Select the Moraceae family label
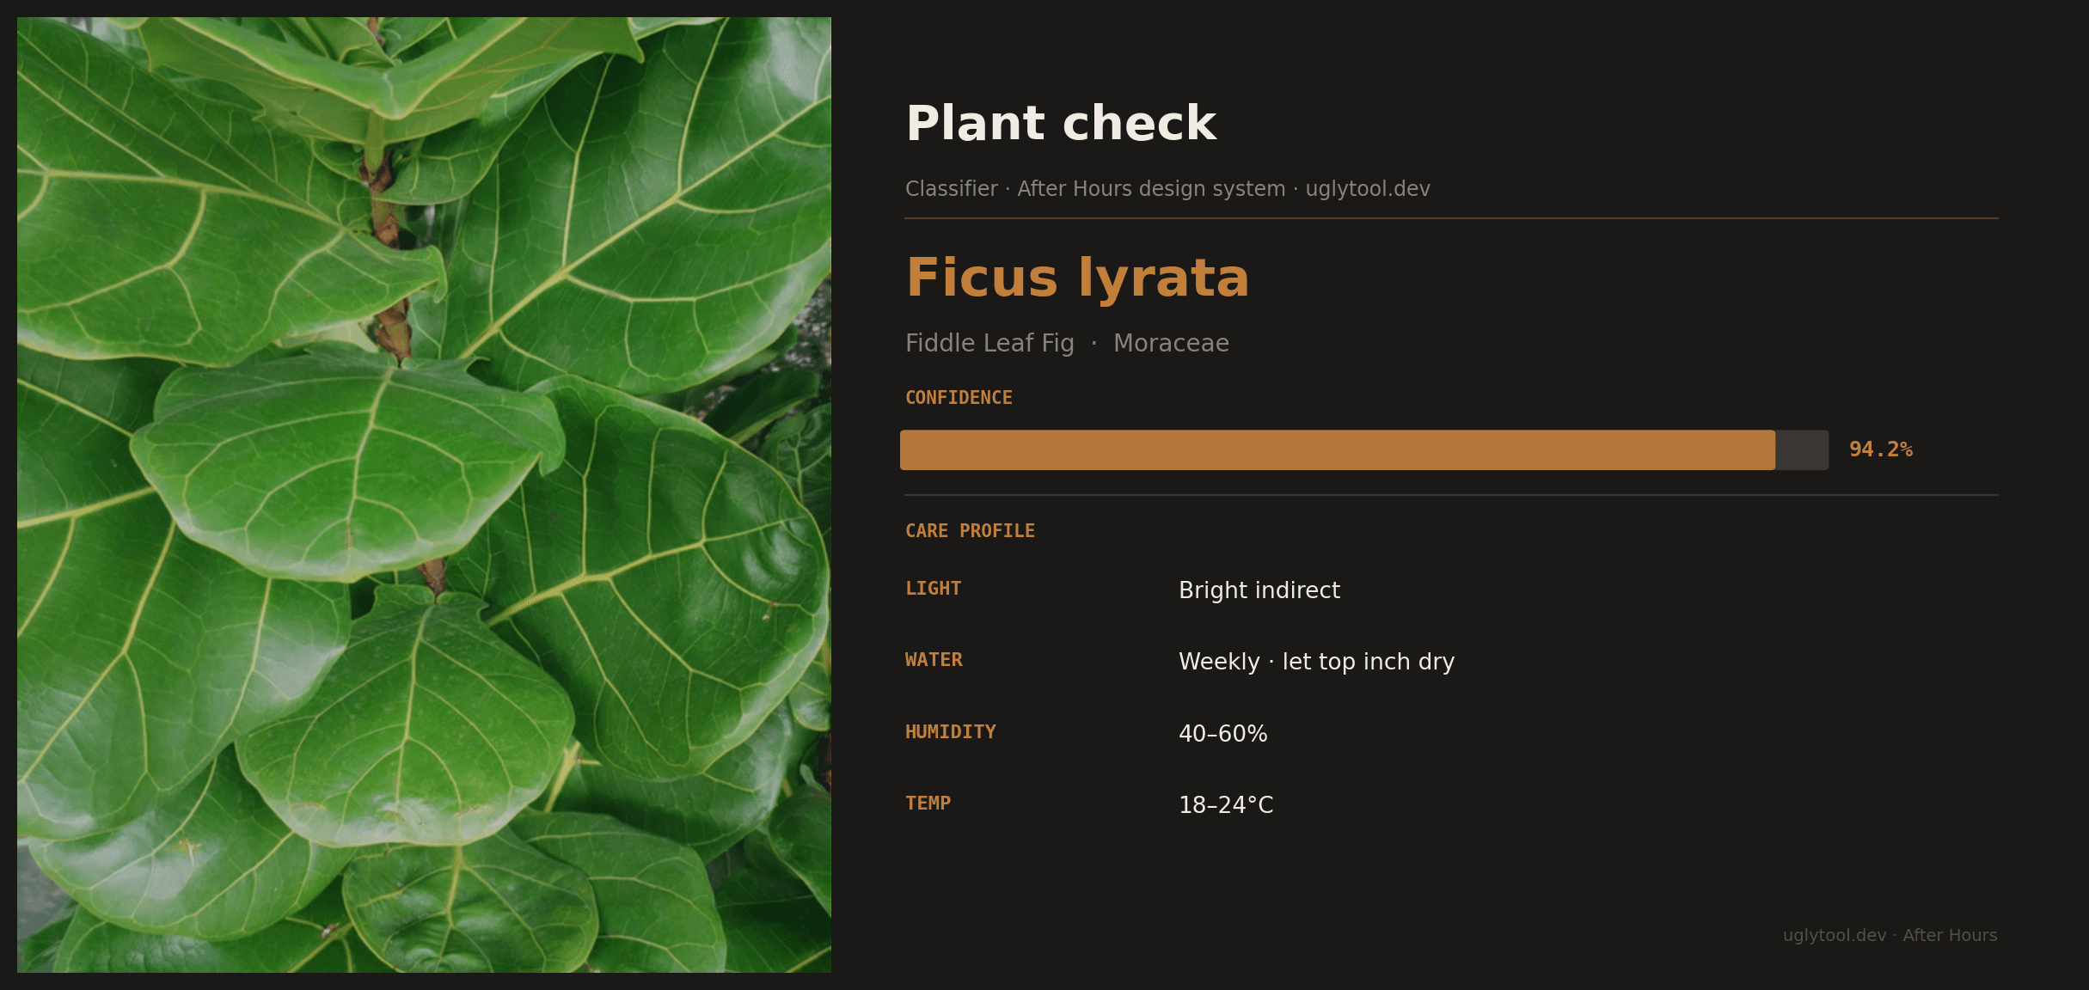This screenshot has height=990, width=2089. tap(1171, 342)
